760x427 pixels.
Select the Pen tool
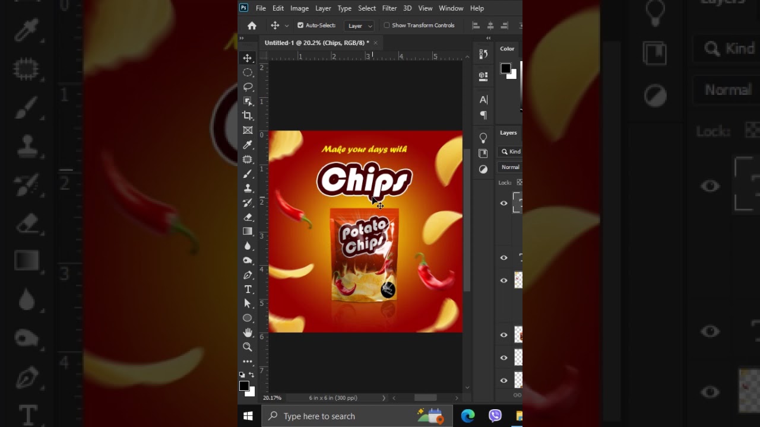(x=248, y=275)
